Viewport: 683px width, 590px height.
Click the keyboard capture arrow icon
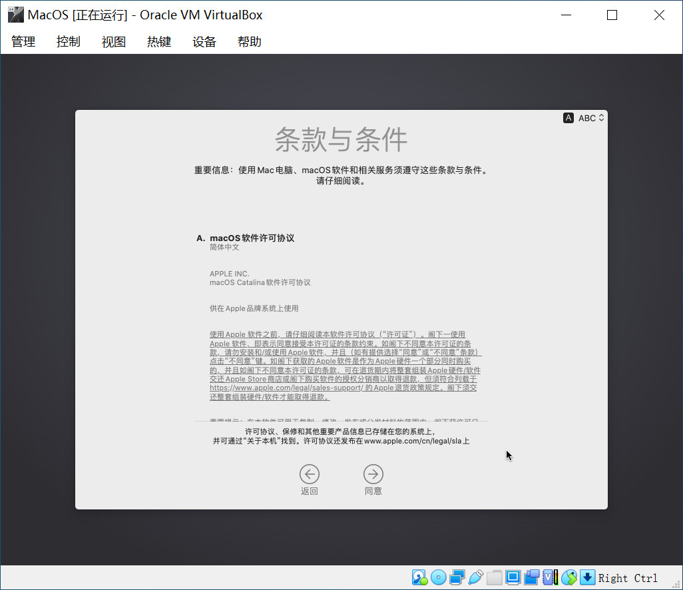point(587,578)
